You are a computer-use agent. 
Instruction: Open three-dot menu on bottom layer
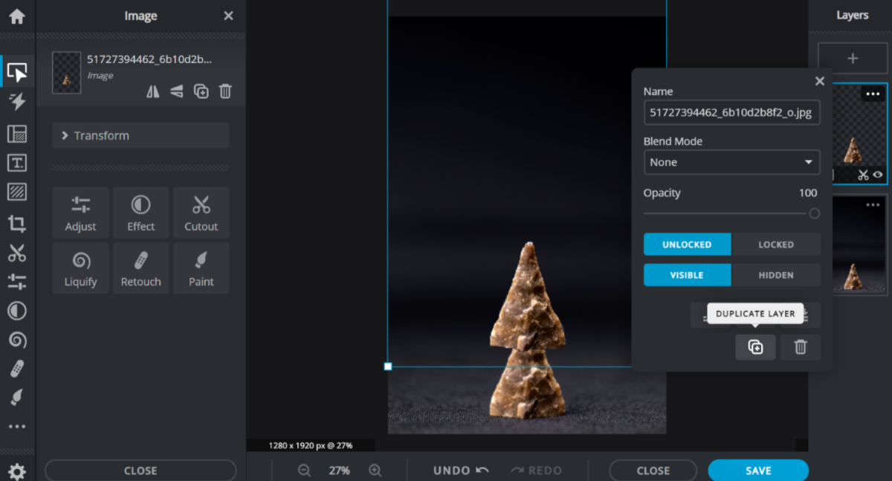tap(873, 205)
